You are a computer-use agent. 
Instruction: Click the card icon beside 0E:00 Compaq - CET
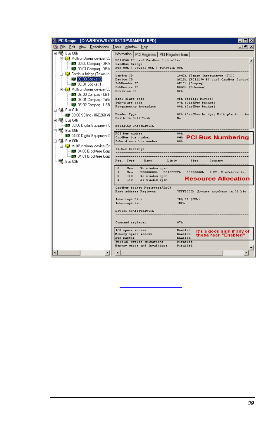click(74, 95)
